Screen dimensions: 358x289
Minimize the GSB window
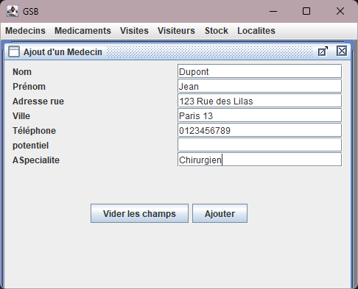click(x=273, y=11)
